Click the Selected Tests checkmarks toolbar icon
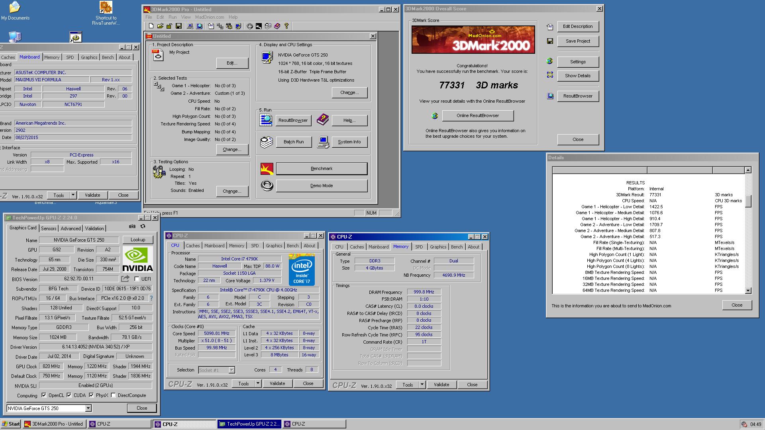Screen dimensions: 765x430 tap(220, 26)
